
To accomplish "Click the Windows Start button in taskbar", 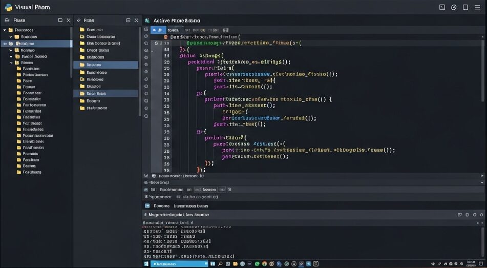I will (x=146, y=263).
